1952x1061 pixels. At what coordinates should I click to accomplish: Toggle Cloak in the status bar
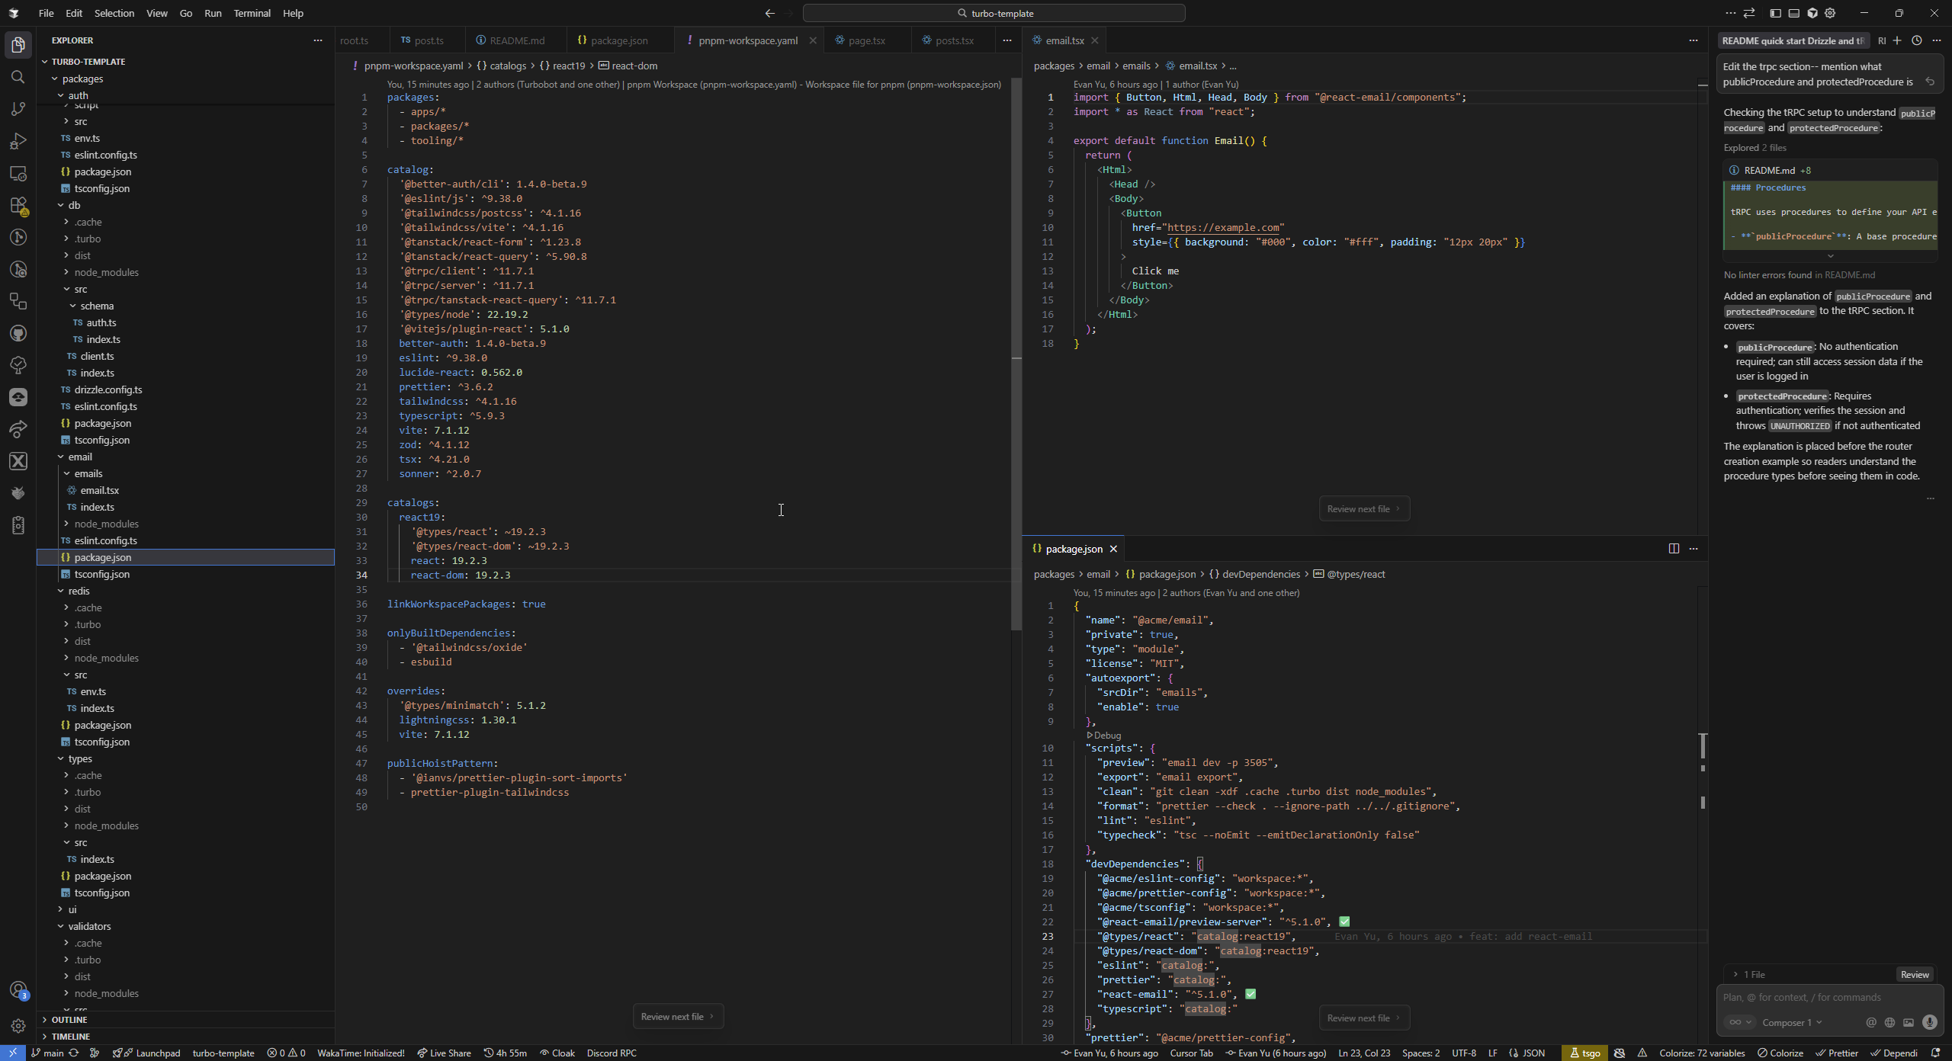(x=557, y=1053)
